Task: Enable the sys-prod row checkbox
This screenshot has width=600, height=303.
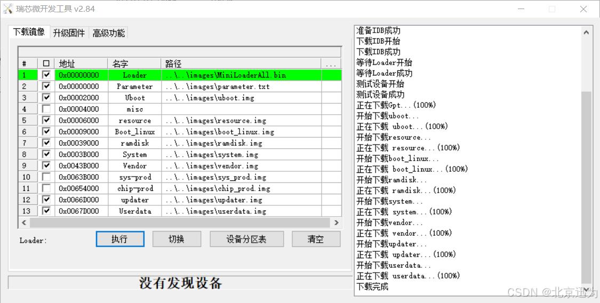Action: (46, 177)
